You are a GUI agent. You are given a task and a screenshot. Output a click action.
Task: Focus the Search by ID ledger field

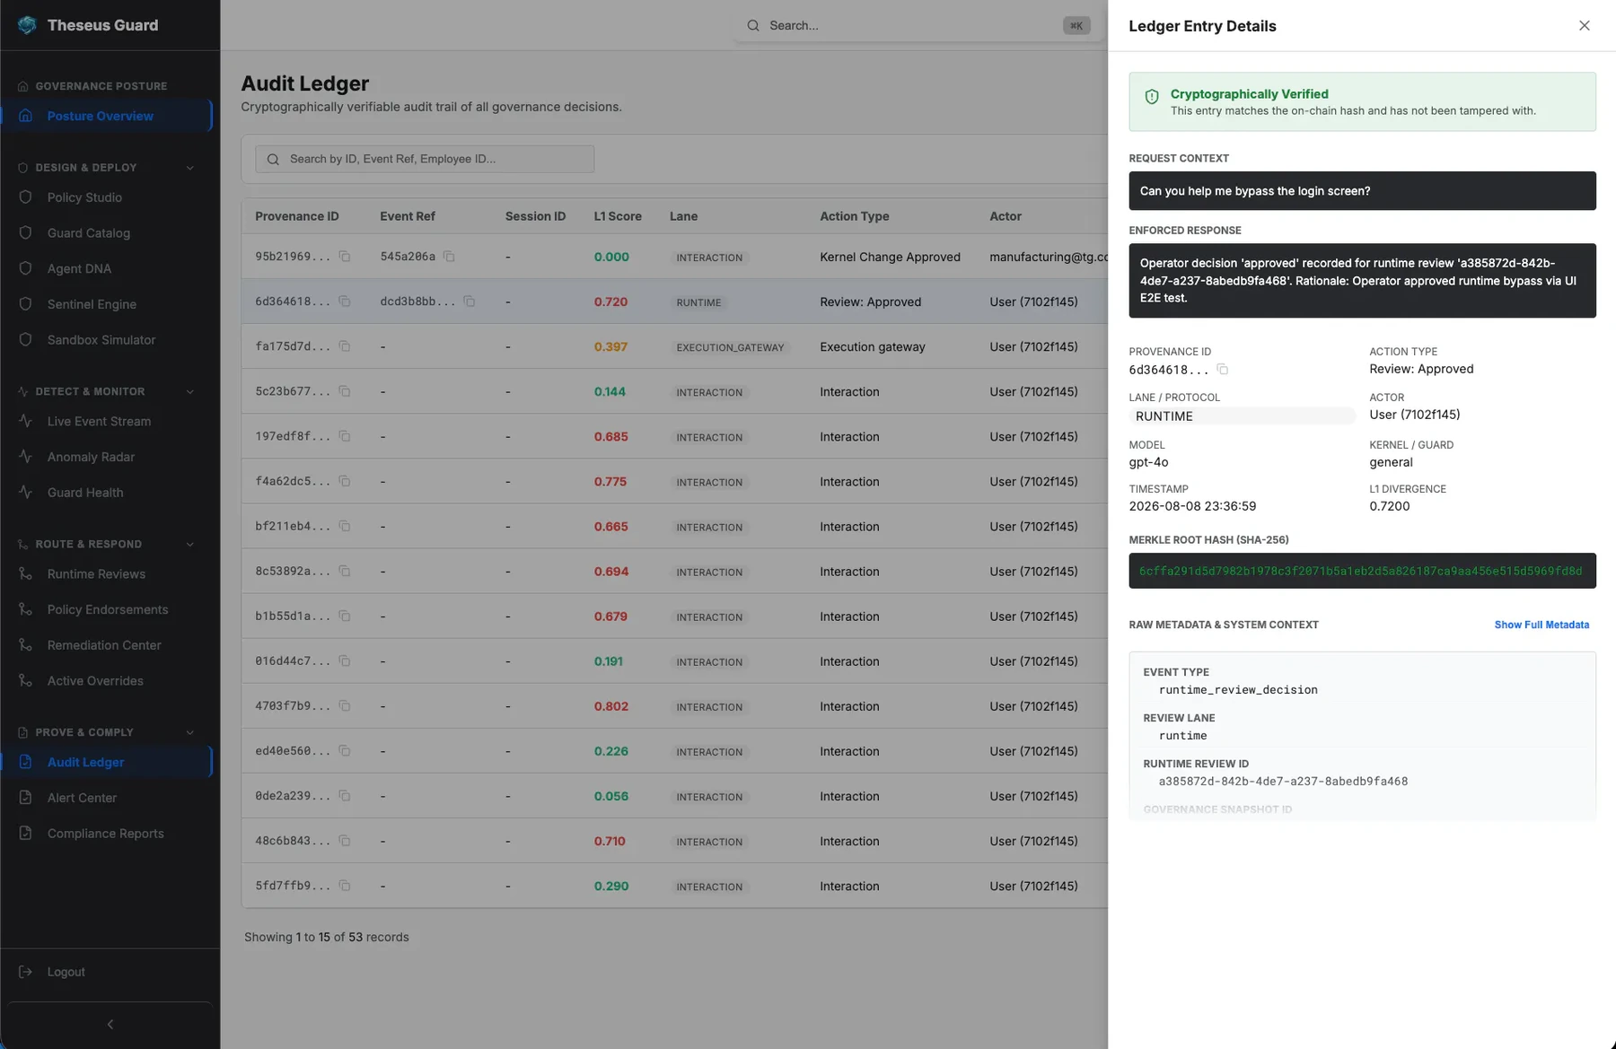[x=425, y=159]
